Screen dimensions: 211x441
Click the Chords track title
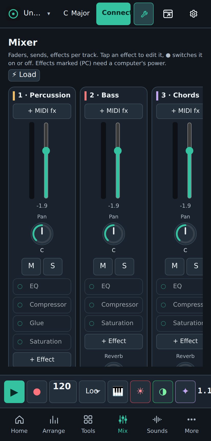pyautogui.click(x=180, y=95)
